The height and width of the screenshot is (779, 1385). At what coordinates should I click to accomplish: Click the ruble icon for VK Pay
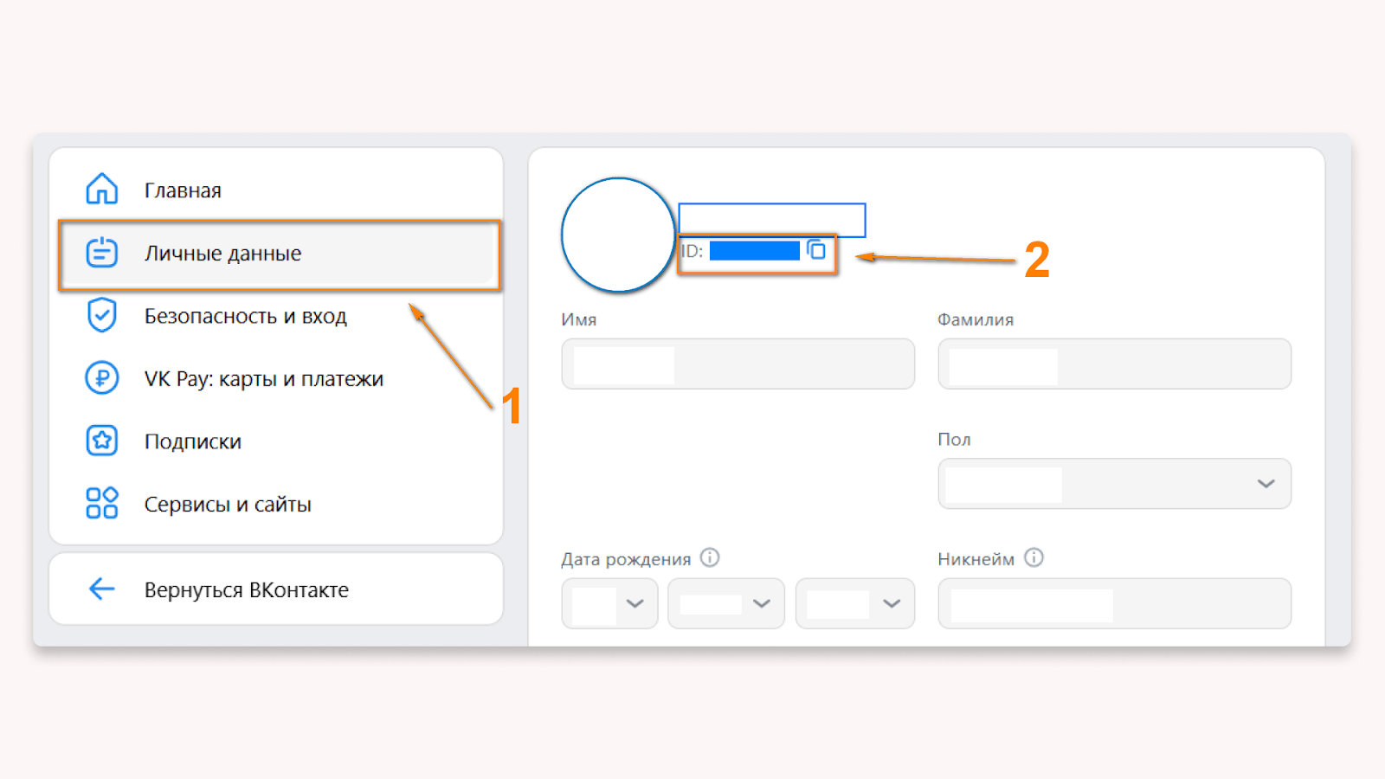102,378
